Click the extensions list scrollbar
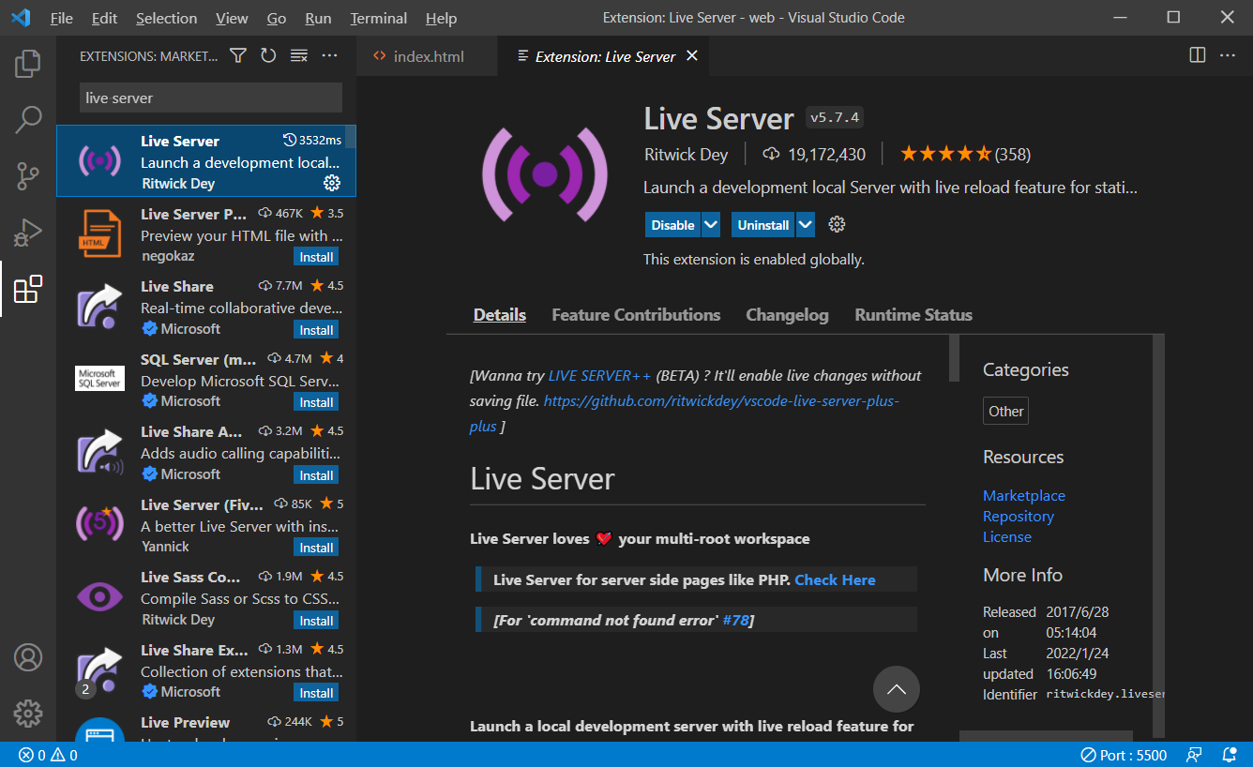The width and height of the screenshot is (1253, 767). tap(351, 137)
